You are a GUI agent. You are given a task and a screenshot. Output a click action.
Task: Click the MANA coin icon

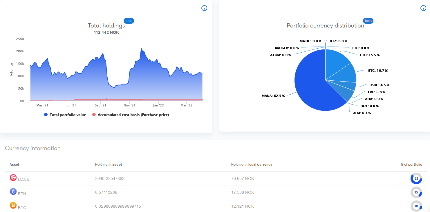click(13, 178)
